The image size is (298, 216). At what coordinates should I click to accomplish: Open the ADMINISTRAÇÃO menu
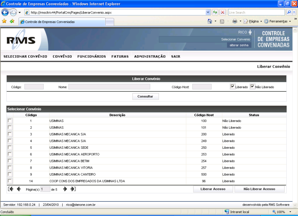tap(150, 56)
